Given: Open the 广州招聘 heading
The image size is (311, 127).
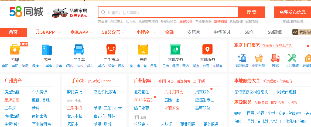Looking at the screenshot, I should [143, 81].
